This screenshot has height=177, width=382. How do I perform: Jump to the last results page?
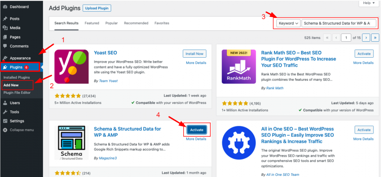tap(375, 38)
